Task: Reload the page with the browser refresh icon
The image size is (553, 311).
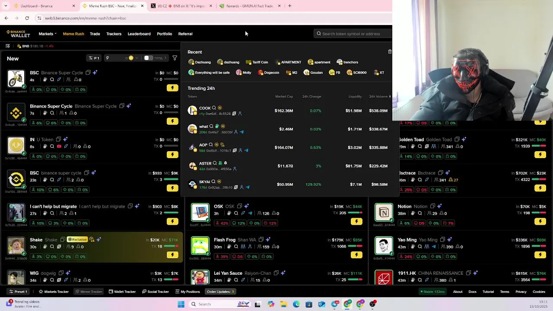Action: [27, 18]
